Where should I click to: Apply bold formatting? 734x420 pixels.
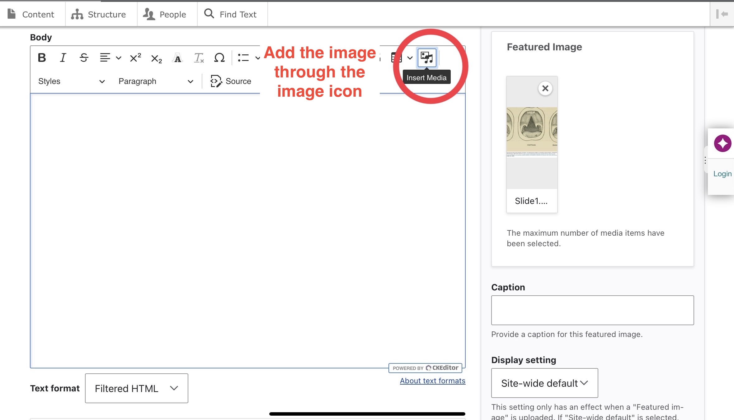coord(41,58)
